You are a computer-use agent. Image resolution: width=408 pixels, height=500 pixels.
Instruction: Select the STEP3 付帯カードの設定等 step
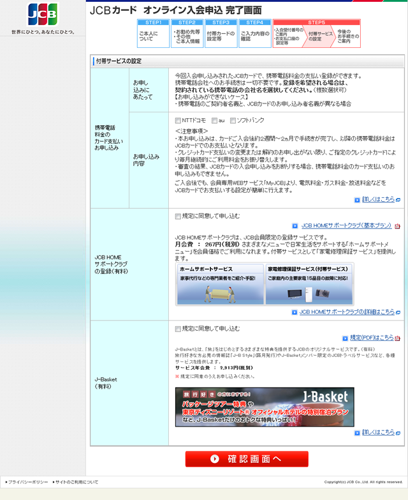(x=221, y=33)
